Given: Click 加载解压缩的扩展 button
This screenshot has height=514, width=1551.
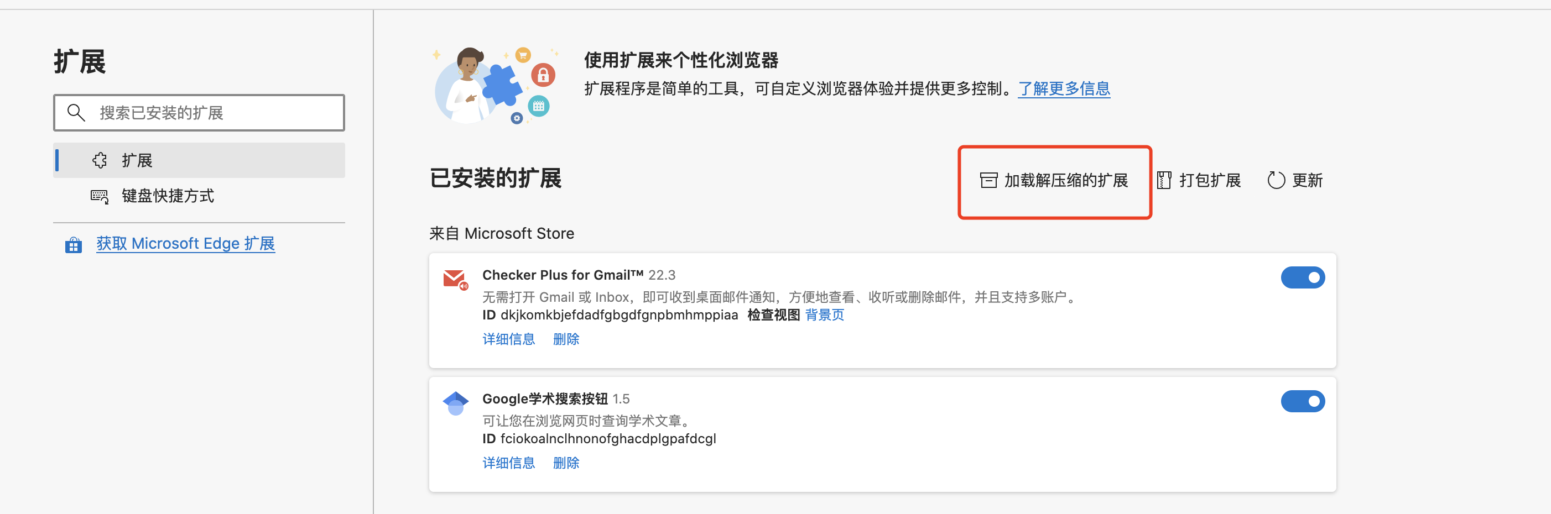Looking at the screenshot, I should click(x=1054, y=180).
